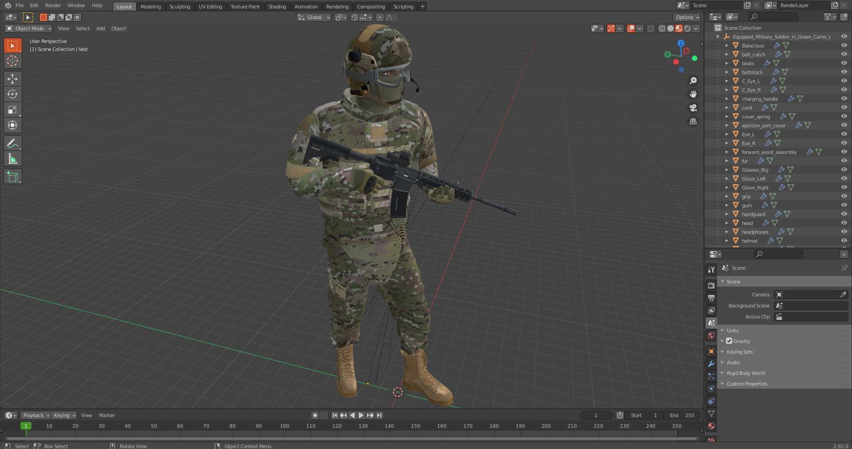The height and width of the screenshot is (449, 852).
Task: Open the Tool properties tab
Action: (711, 269)
